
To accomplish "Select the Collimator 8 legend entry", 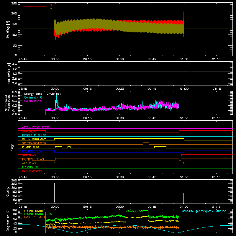I will coord(33,97).
